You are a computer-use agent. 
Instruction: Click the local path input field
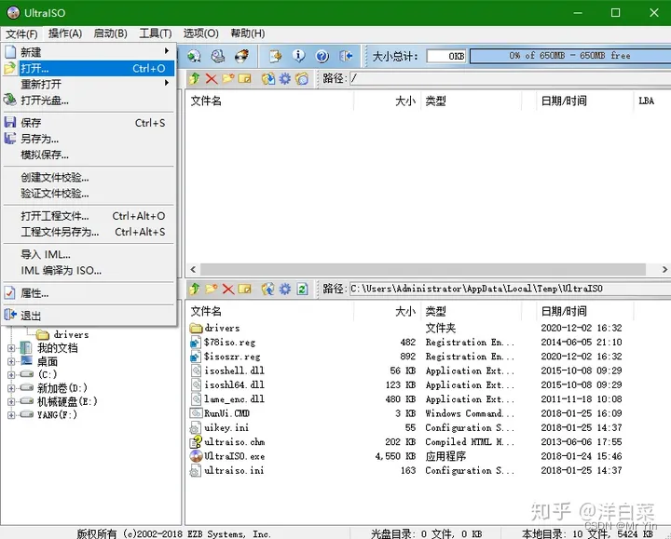(510, 289)
